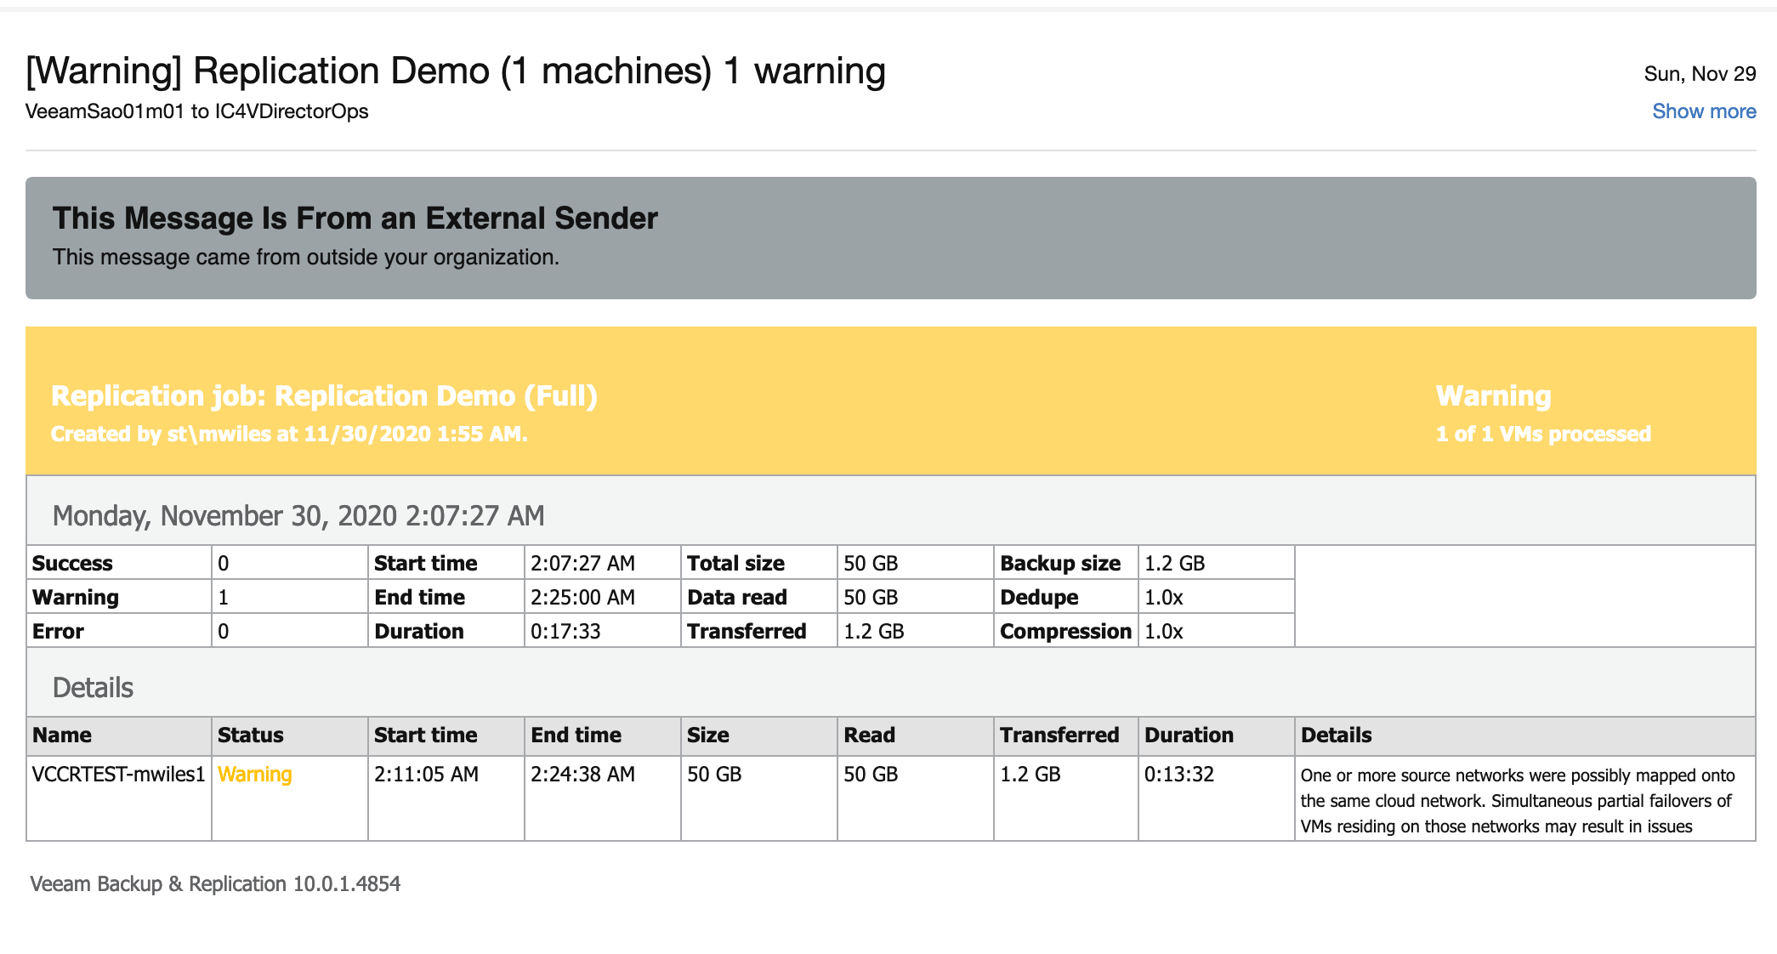This screenshot has width=1777, height=954.
Task: Click the Replication job title in the yellow banner
Action: (324, 396)
